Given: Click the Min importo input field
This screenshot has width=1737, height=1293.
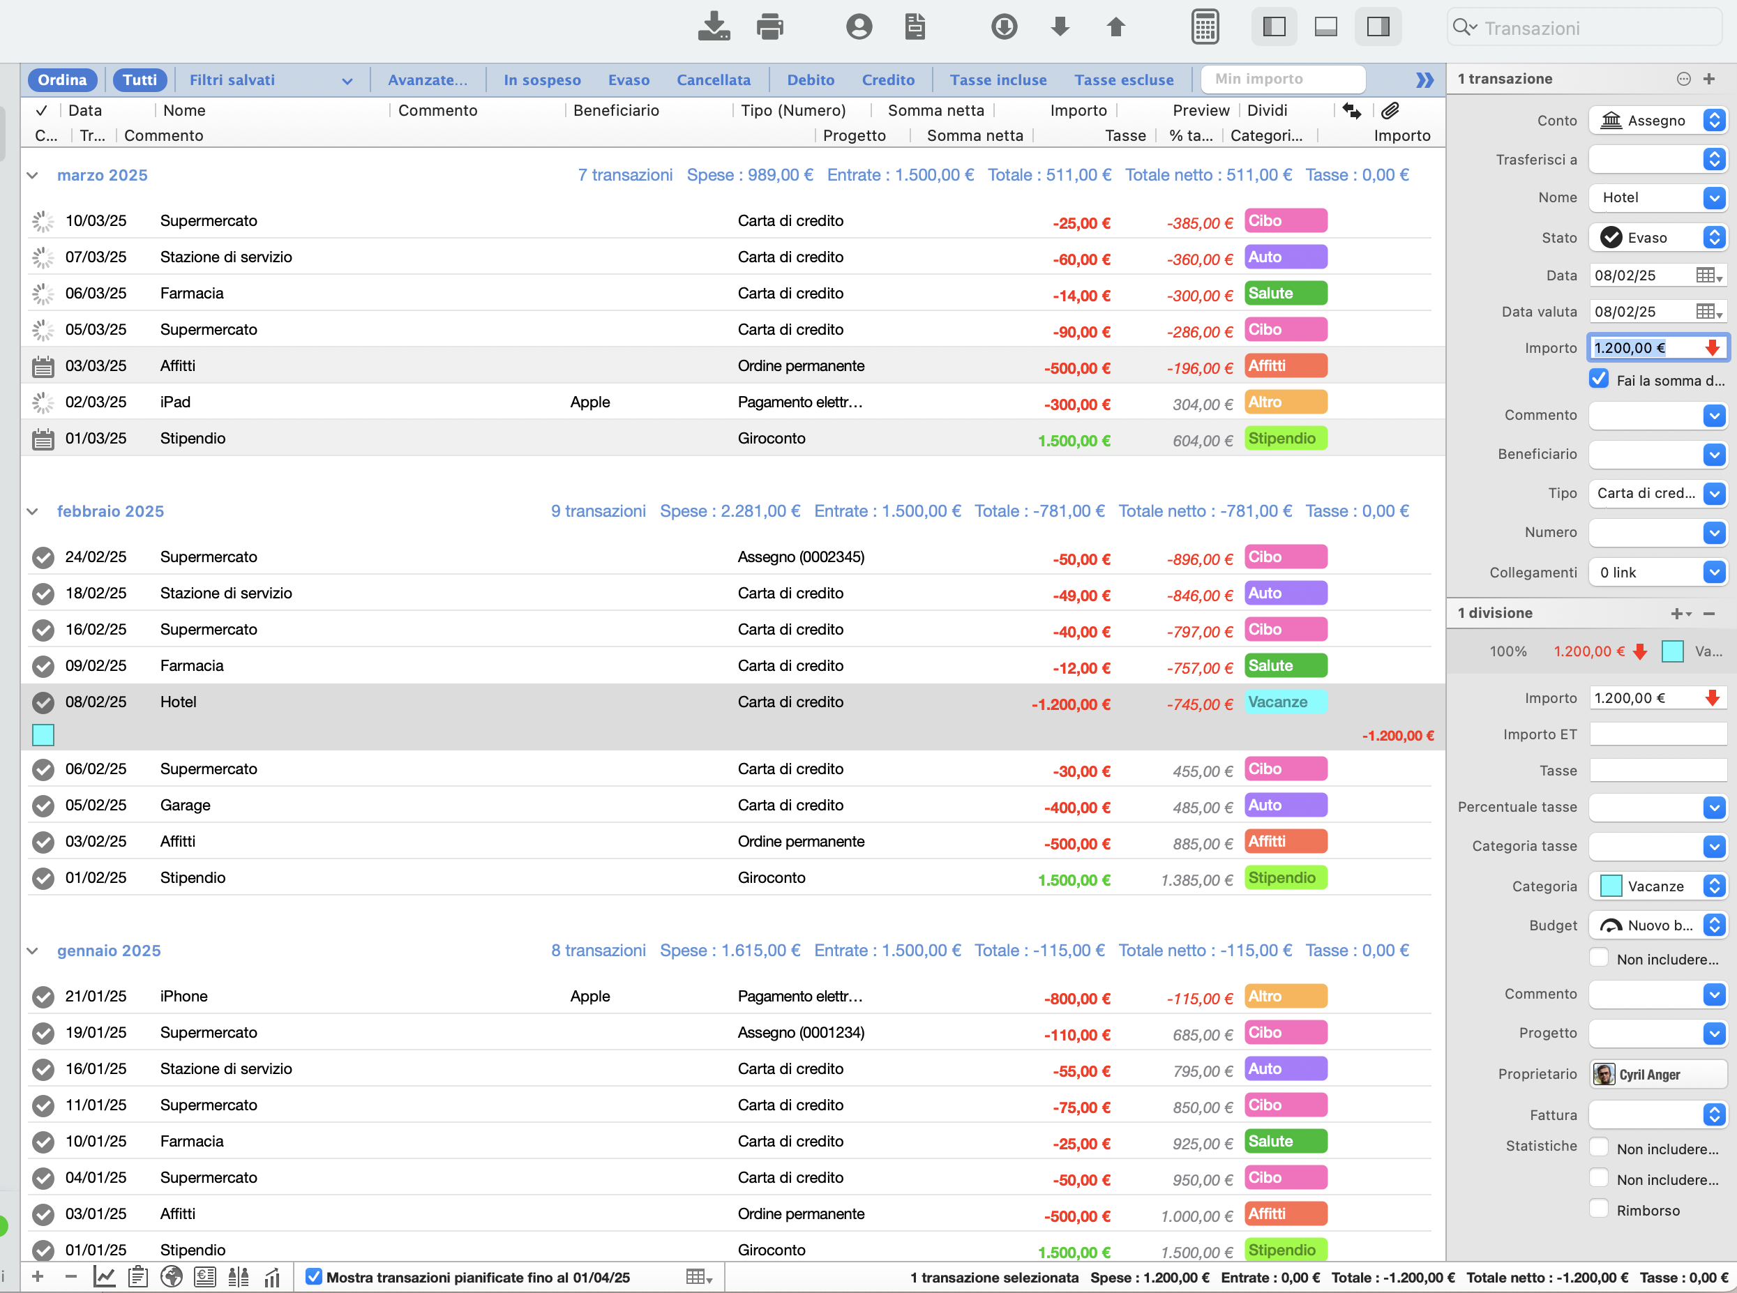Looking at the screenshot, I should [1282, 79].
